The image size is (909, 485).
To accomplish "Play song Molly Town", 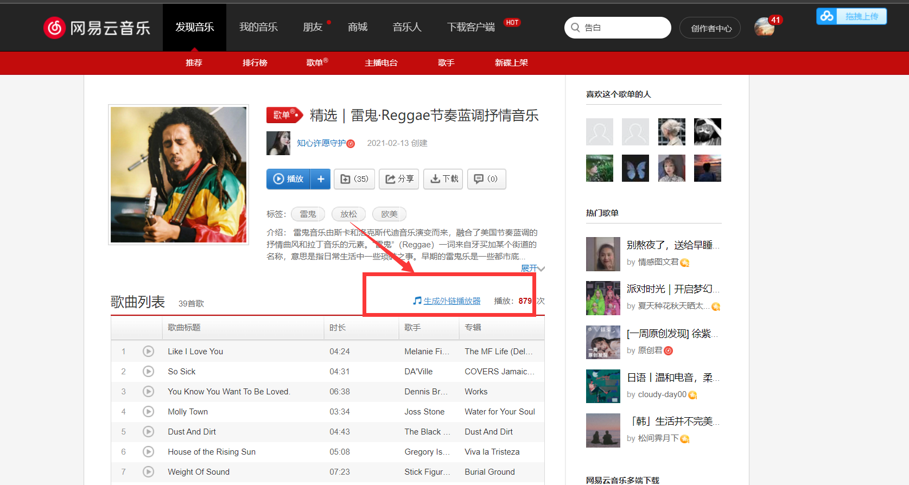I will 148,411.
